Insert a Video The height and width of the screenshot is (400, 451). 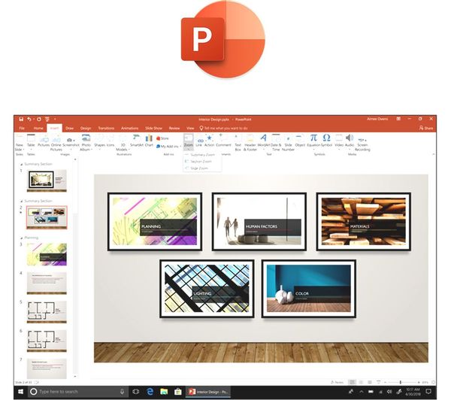(339, 141)
